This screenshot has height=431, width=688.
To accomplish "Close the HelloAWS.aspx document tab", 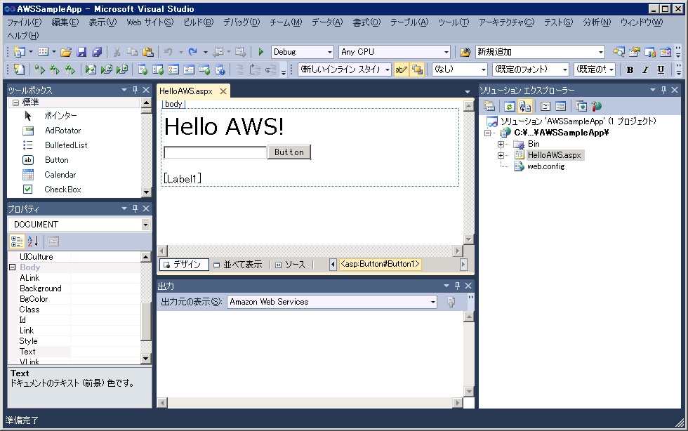I will pyautogui.click(x=223, y=91).
